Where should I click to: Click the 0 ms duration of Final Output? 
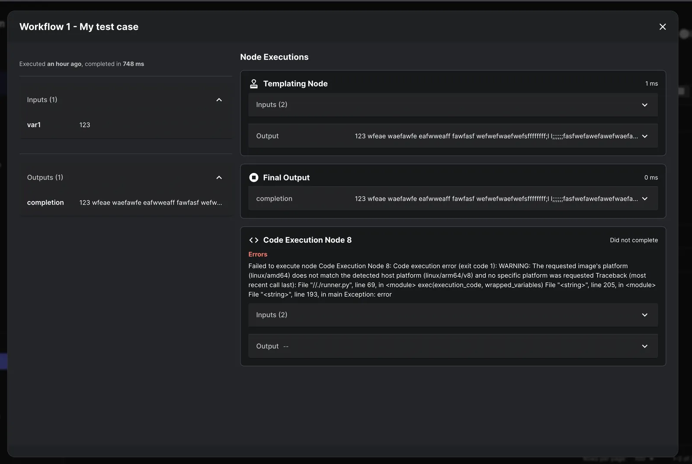click(x=651, y=177)
